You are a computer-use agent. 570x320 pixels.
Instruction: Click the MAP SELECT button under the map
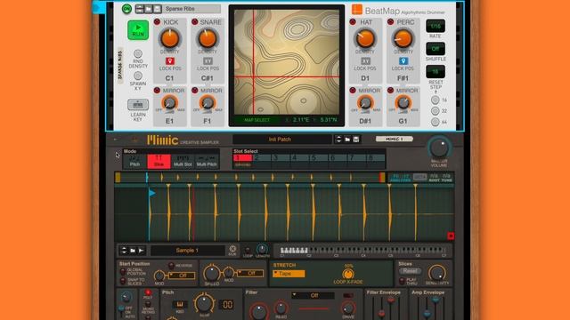[x=257, y=120]
